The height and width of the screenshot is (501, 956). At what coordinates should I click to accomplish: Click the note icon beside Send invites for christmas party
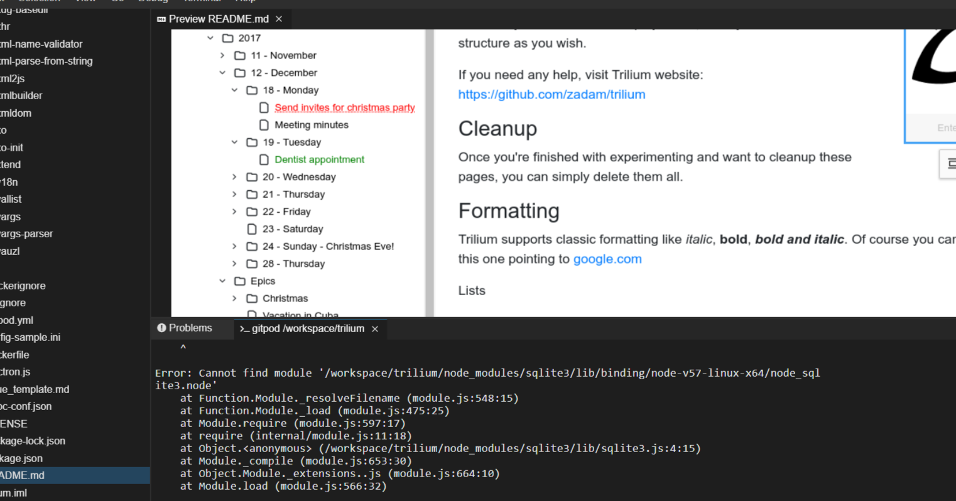click(264, 107)
